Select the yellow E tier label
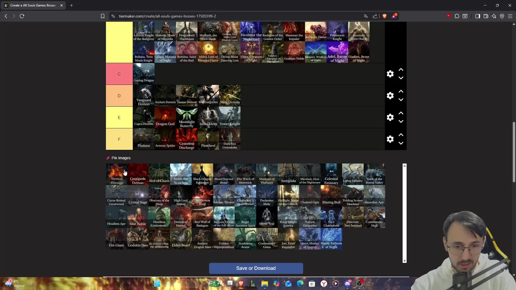 119,118
